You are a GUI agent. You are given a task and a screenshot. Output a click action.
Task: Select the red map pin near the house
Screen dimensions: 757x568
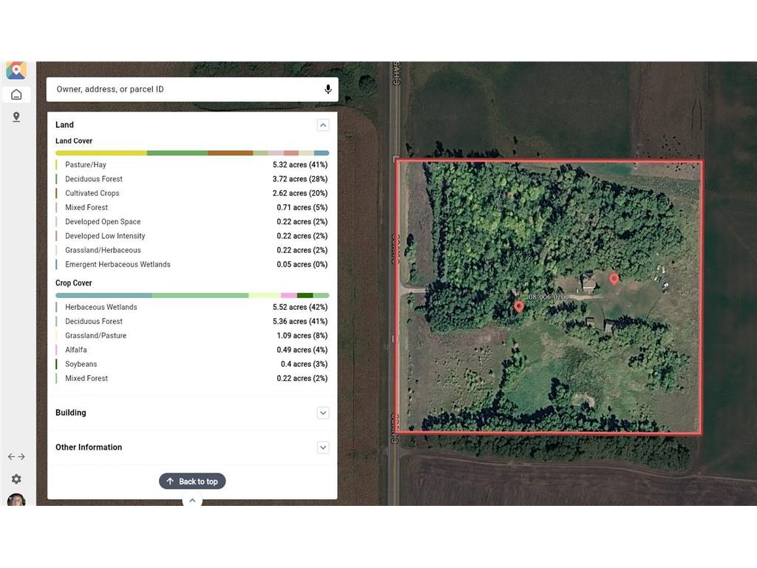(x=614, y=279)
